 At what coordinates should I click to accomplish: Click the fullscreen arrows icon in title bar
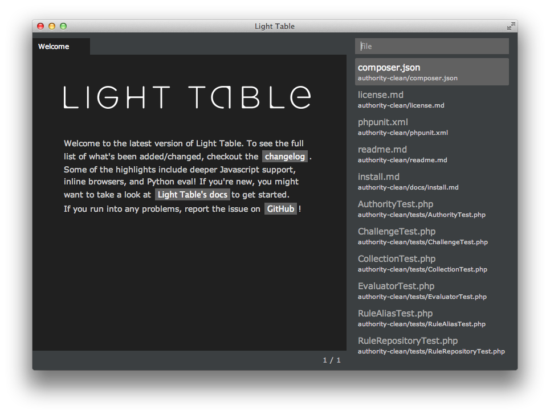click(511, 26)
